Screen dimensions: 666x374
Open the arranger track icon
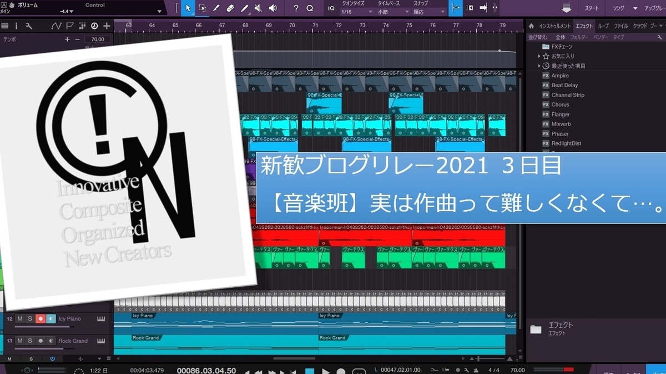pos(82,26)
